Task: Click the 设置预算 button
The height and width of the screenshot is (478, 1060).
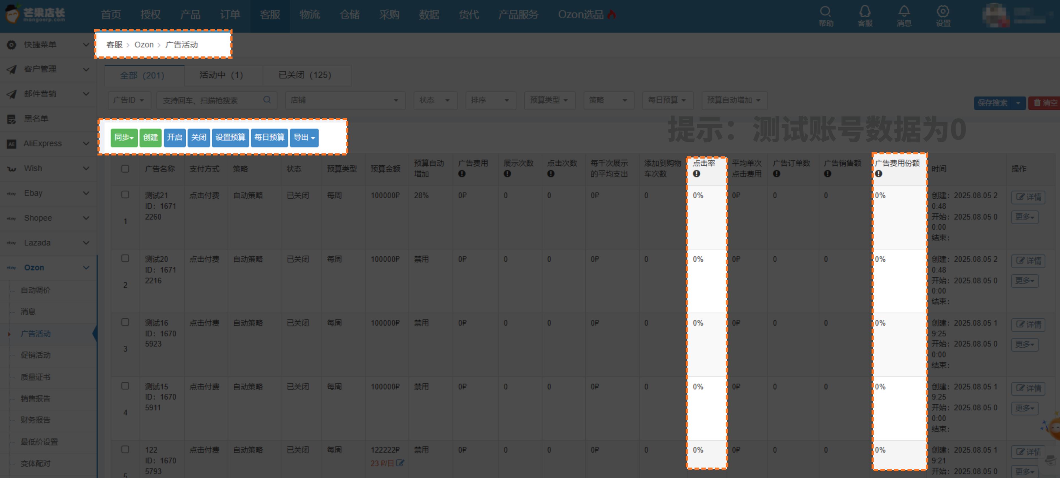Action: point(231,137)
